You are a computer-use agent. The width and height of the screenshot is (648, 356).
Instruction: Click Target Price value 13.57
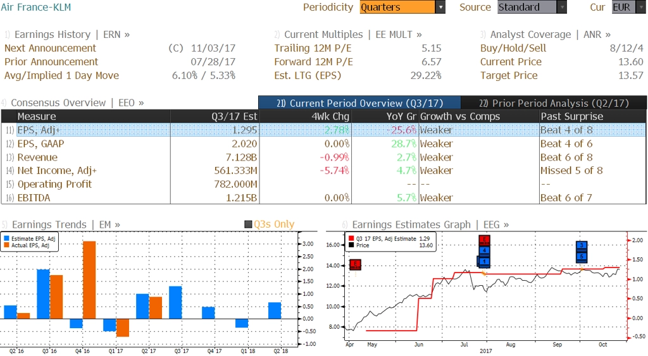click(631, 76)
